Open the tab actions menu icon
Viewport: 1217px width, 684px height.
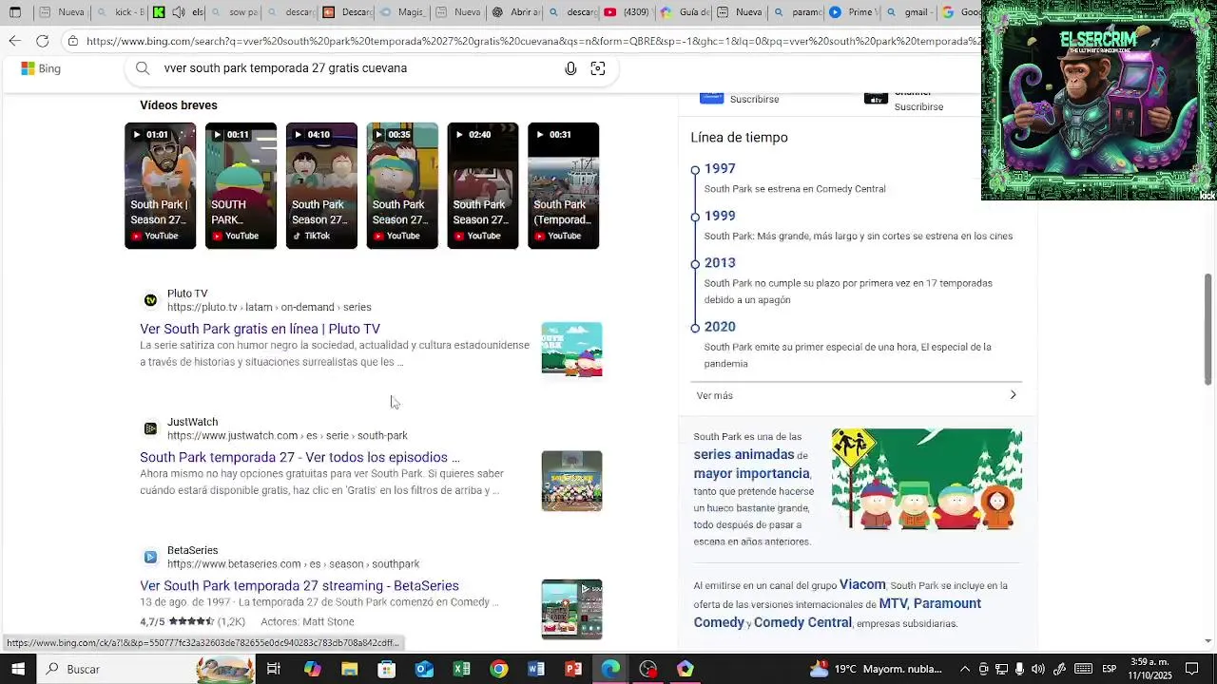pyautogui.click(x=15, y=12)
